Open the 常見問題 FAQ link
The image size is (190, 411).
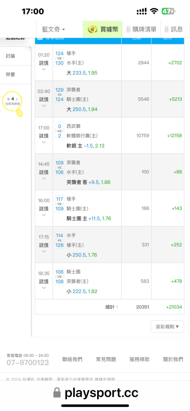(x=106, y=359)
